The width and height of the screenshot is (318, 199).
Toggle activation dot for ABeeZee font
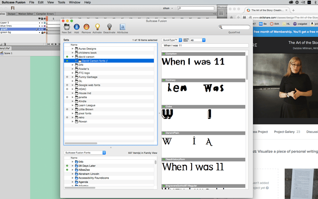pyautogui.click(x=67, y=170)
